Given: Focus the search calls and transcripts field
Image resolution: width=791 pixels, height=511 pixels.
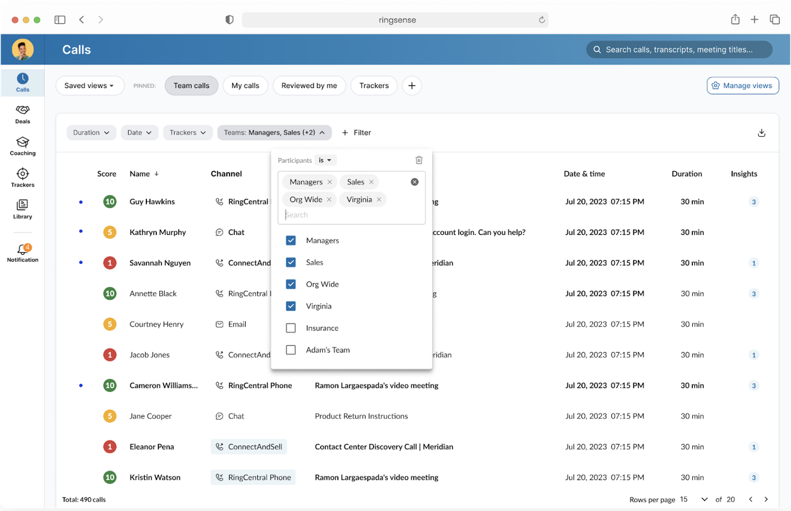Looking at the screenshot, I should click(x=679, y=50).
